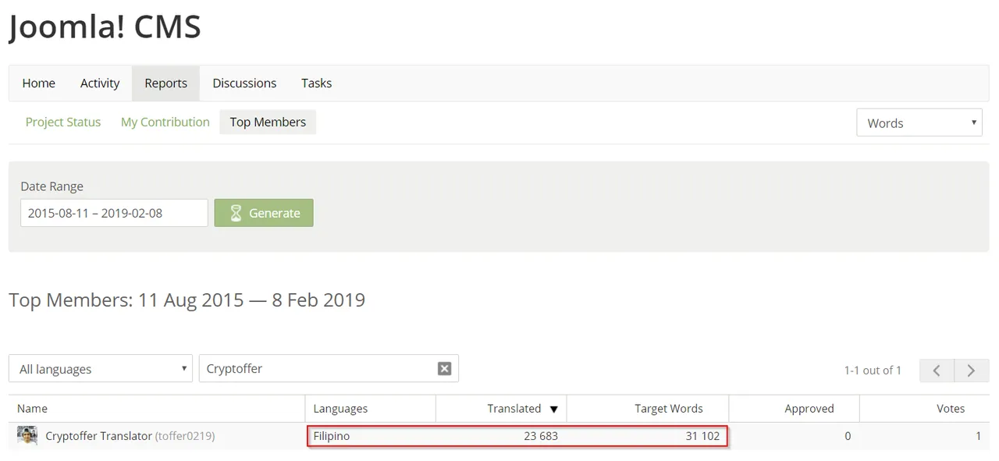Viewport: 999px width, 461px height.
Task: Go to previous results page
Action: (x=936, y=371)
